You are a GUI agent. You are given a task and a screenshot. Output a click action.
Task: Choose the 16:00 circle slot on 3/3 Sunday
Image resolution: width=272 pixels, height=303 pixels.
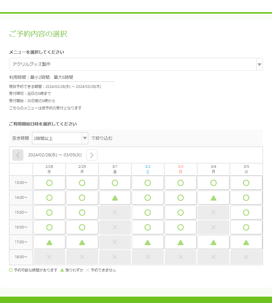click(x=180, y=228)
